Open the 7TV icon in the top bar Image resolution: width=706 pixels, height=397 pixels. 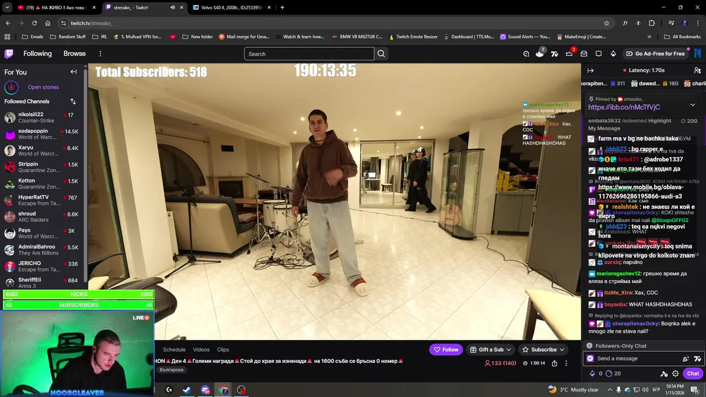point(554,53)
